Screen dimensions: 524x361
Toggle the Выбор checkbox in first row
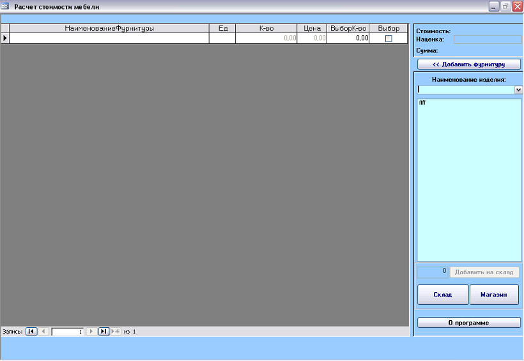click(x=389, y=39)
